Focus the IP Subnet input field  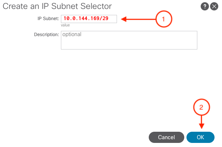(x=89, y=19)
